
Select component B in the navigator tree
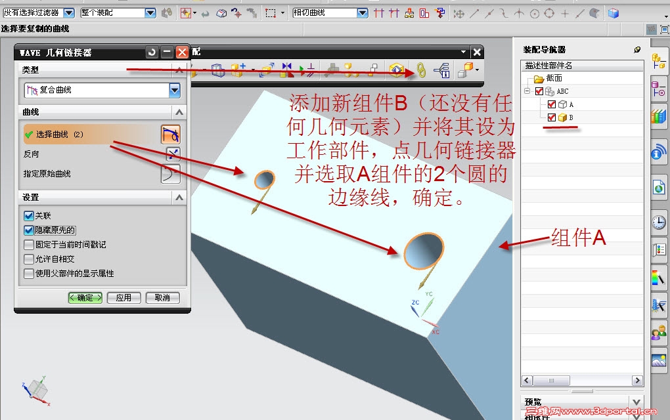click(x=571, y=117)
